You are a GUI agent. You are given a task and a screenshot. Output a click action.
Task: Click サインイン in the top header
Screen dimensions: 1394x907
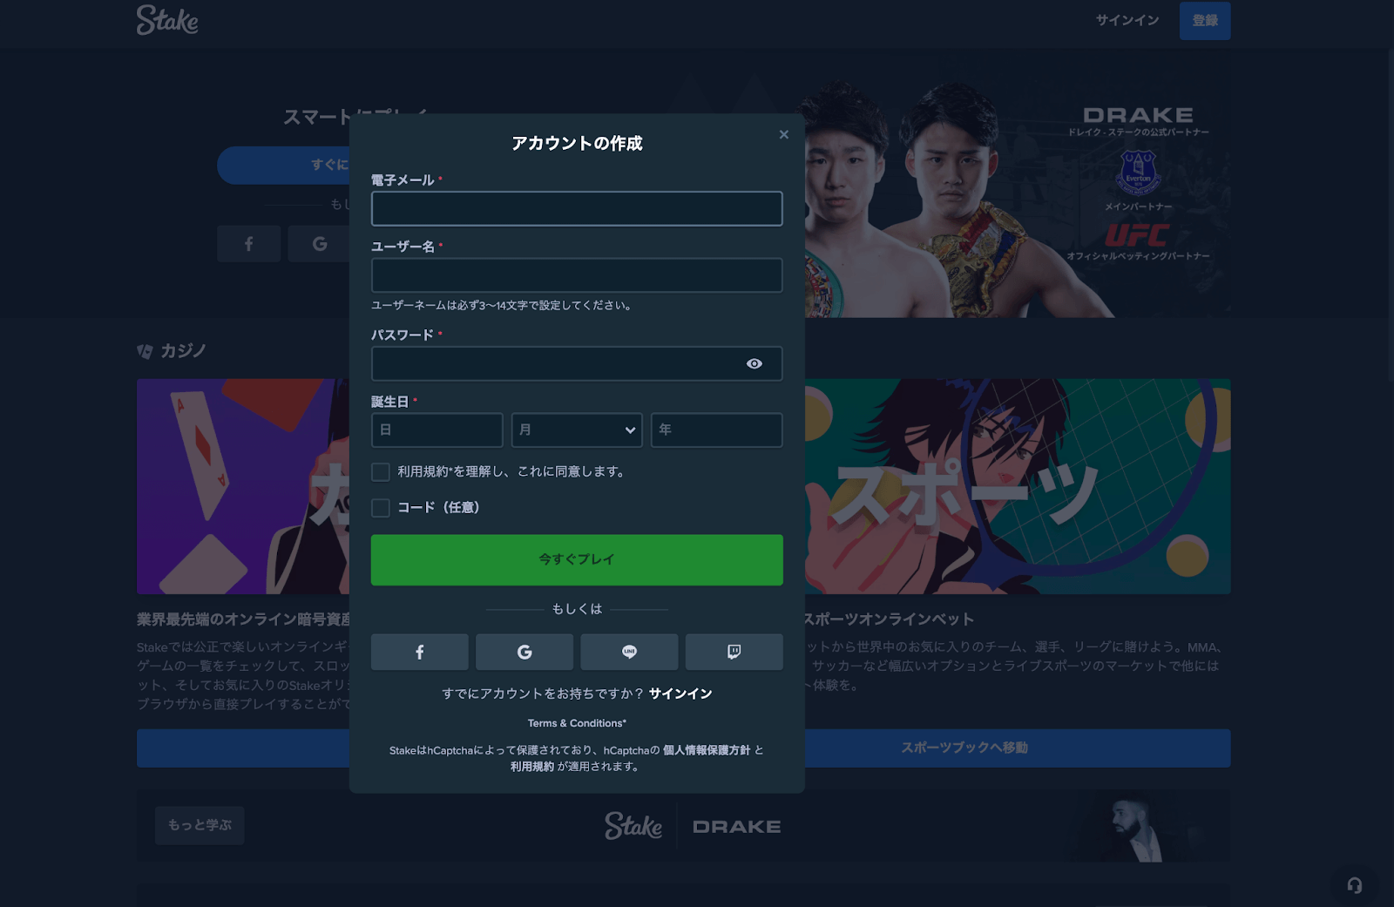coord(1127,20)
